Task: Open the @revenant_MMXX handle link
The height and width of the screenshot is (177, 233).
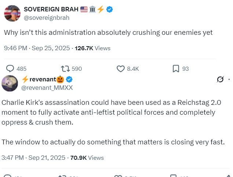Action: [x=47, y=88]
